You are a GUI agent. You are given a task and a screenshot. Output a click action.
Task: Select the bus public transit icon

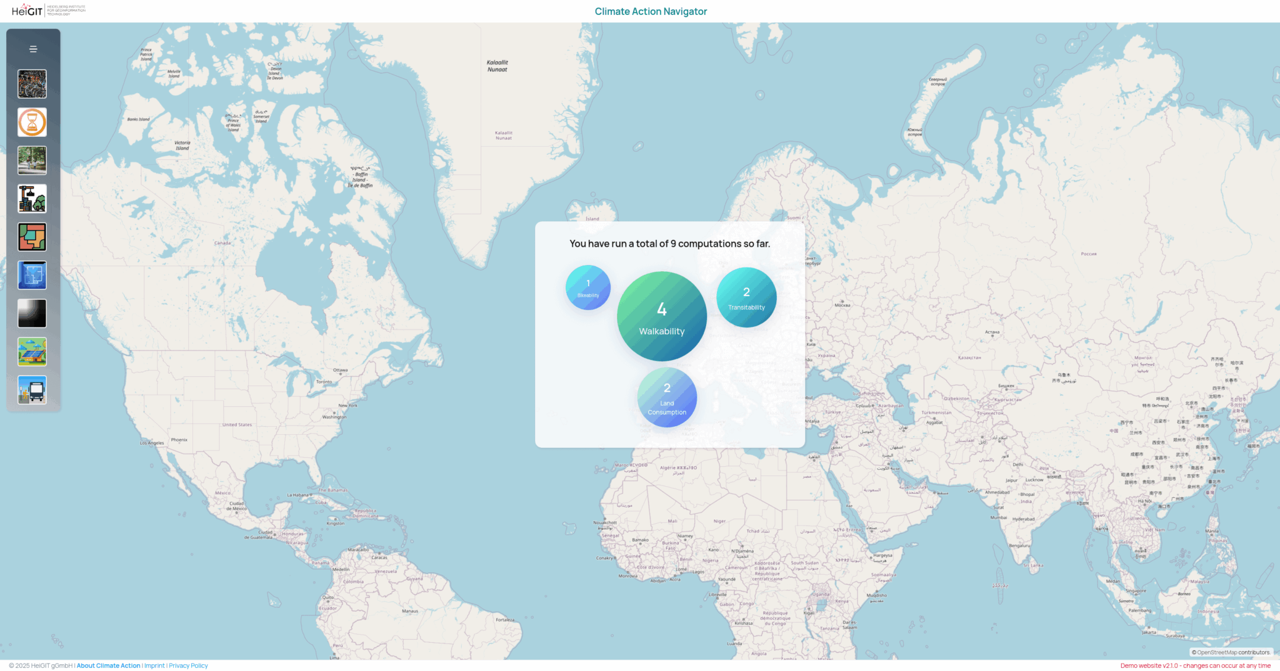31,390
